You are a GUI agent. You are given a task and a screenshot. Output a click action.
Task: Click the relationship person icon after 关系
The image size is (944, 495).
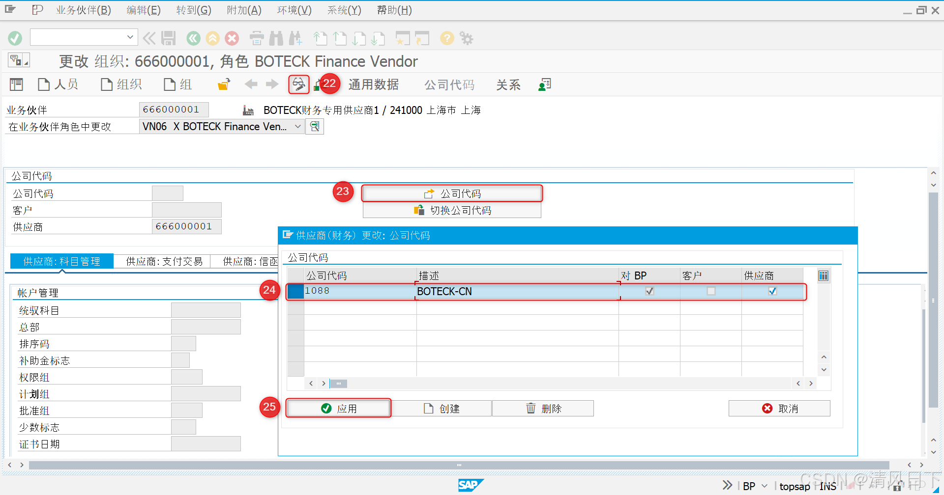[545, 84]
